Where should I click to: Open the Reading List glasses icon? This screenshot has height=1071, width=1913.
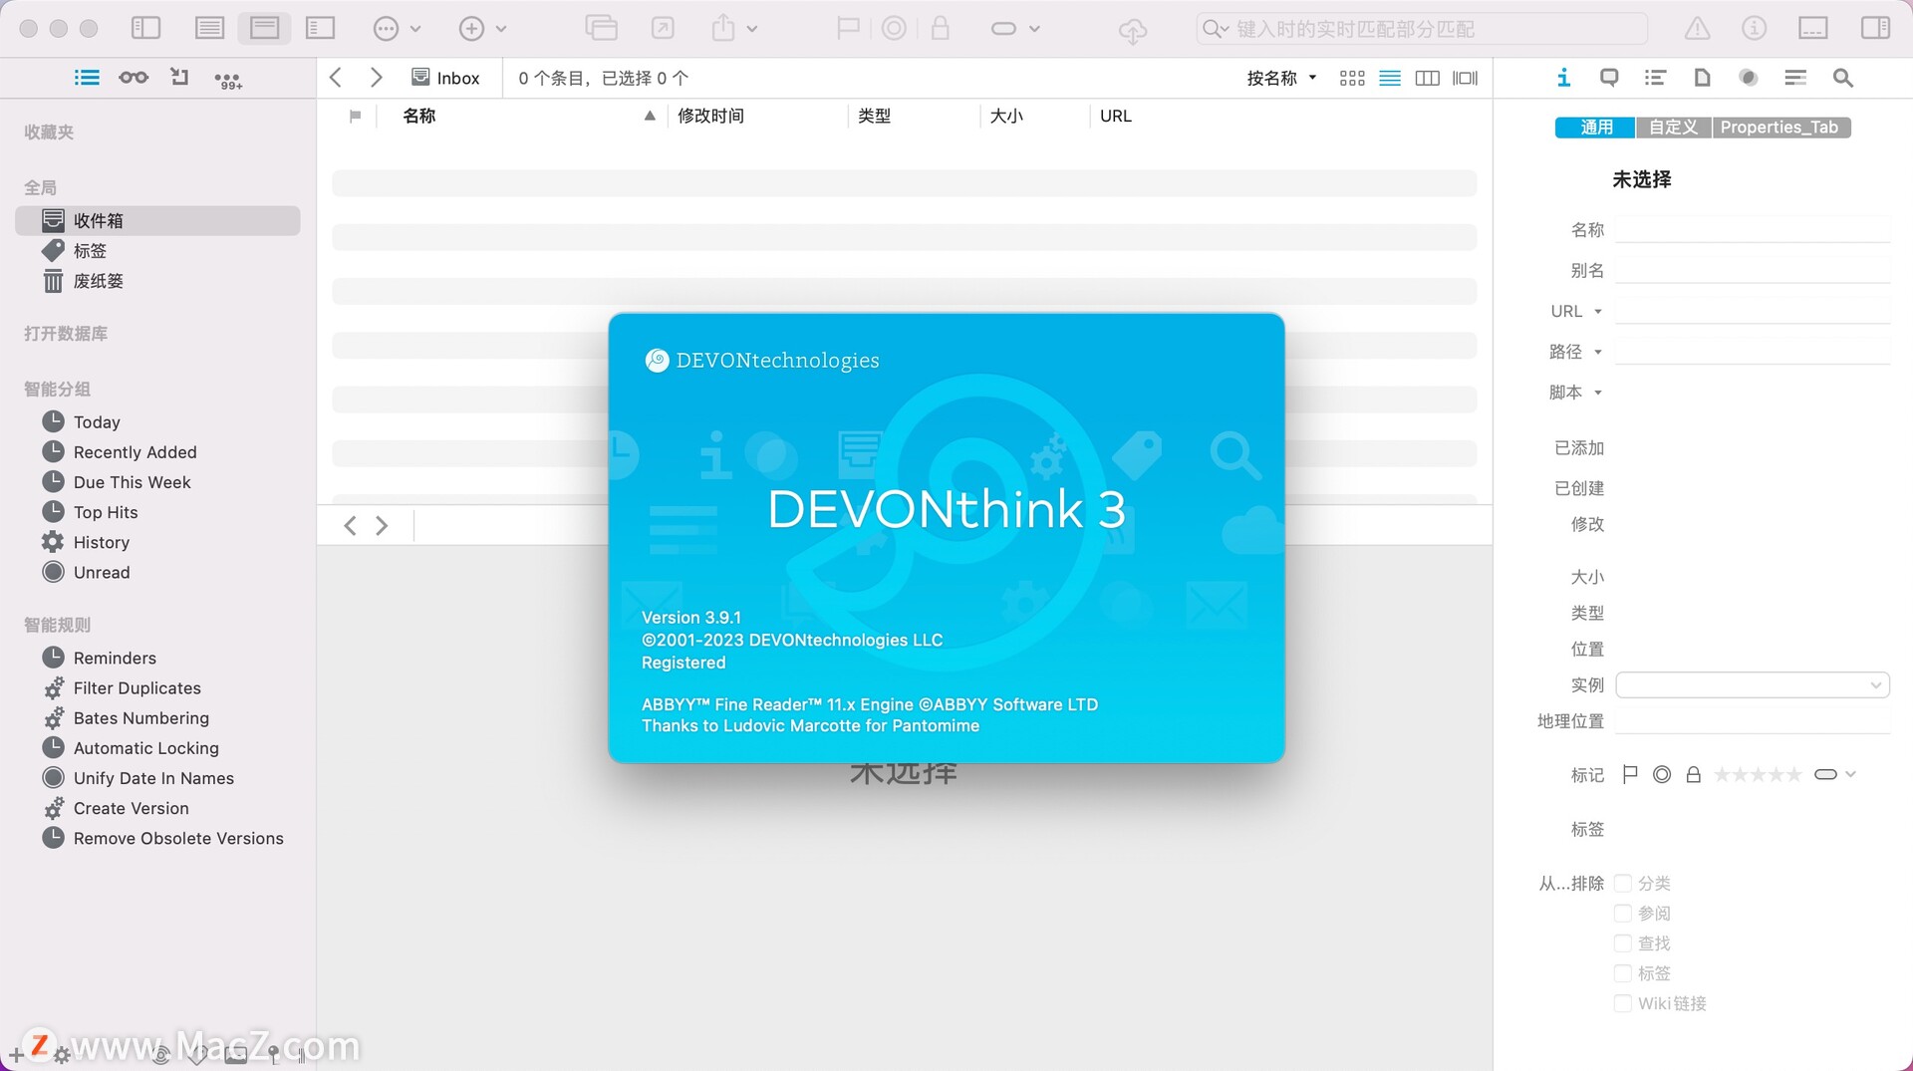134,78
